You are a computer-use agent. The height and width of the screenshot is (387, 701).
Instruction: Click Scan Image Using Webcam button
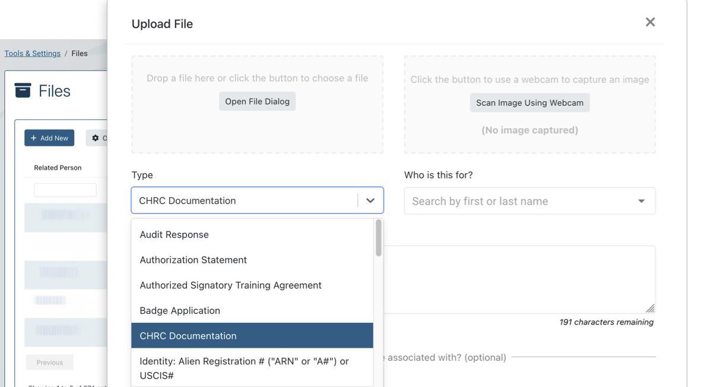coord(529,103)
